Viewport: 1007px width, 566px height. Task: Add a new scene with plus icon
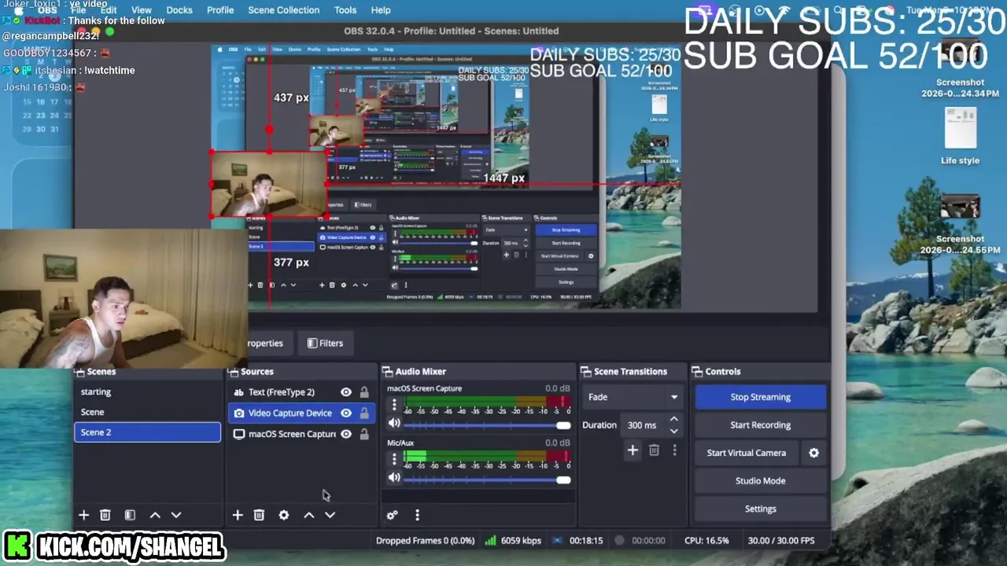pyautogui.click(x=83, y=515)
